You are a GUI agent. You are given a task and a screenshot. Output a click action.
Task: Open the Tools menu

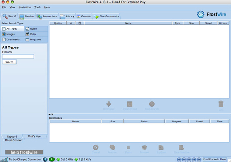37,7
